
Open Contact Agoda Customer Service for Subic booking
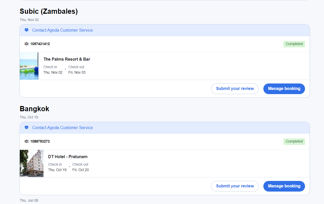[x=62, y=30]
